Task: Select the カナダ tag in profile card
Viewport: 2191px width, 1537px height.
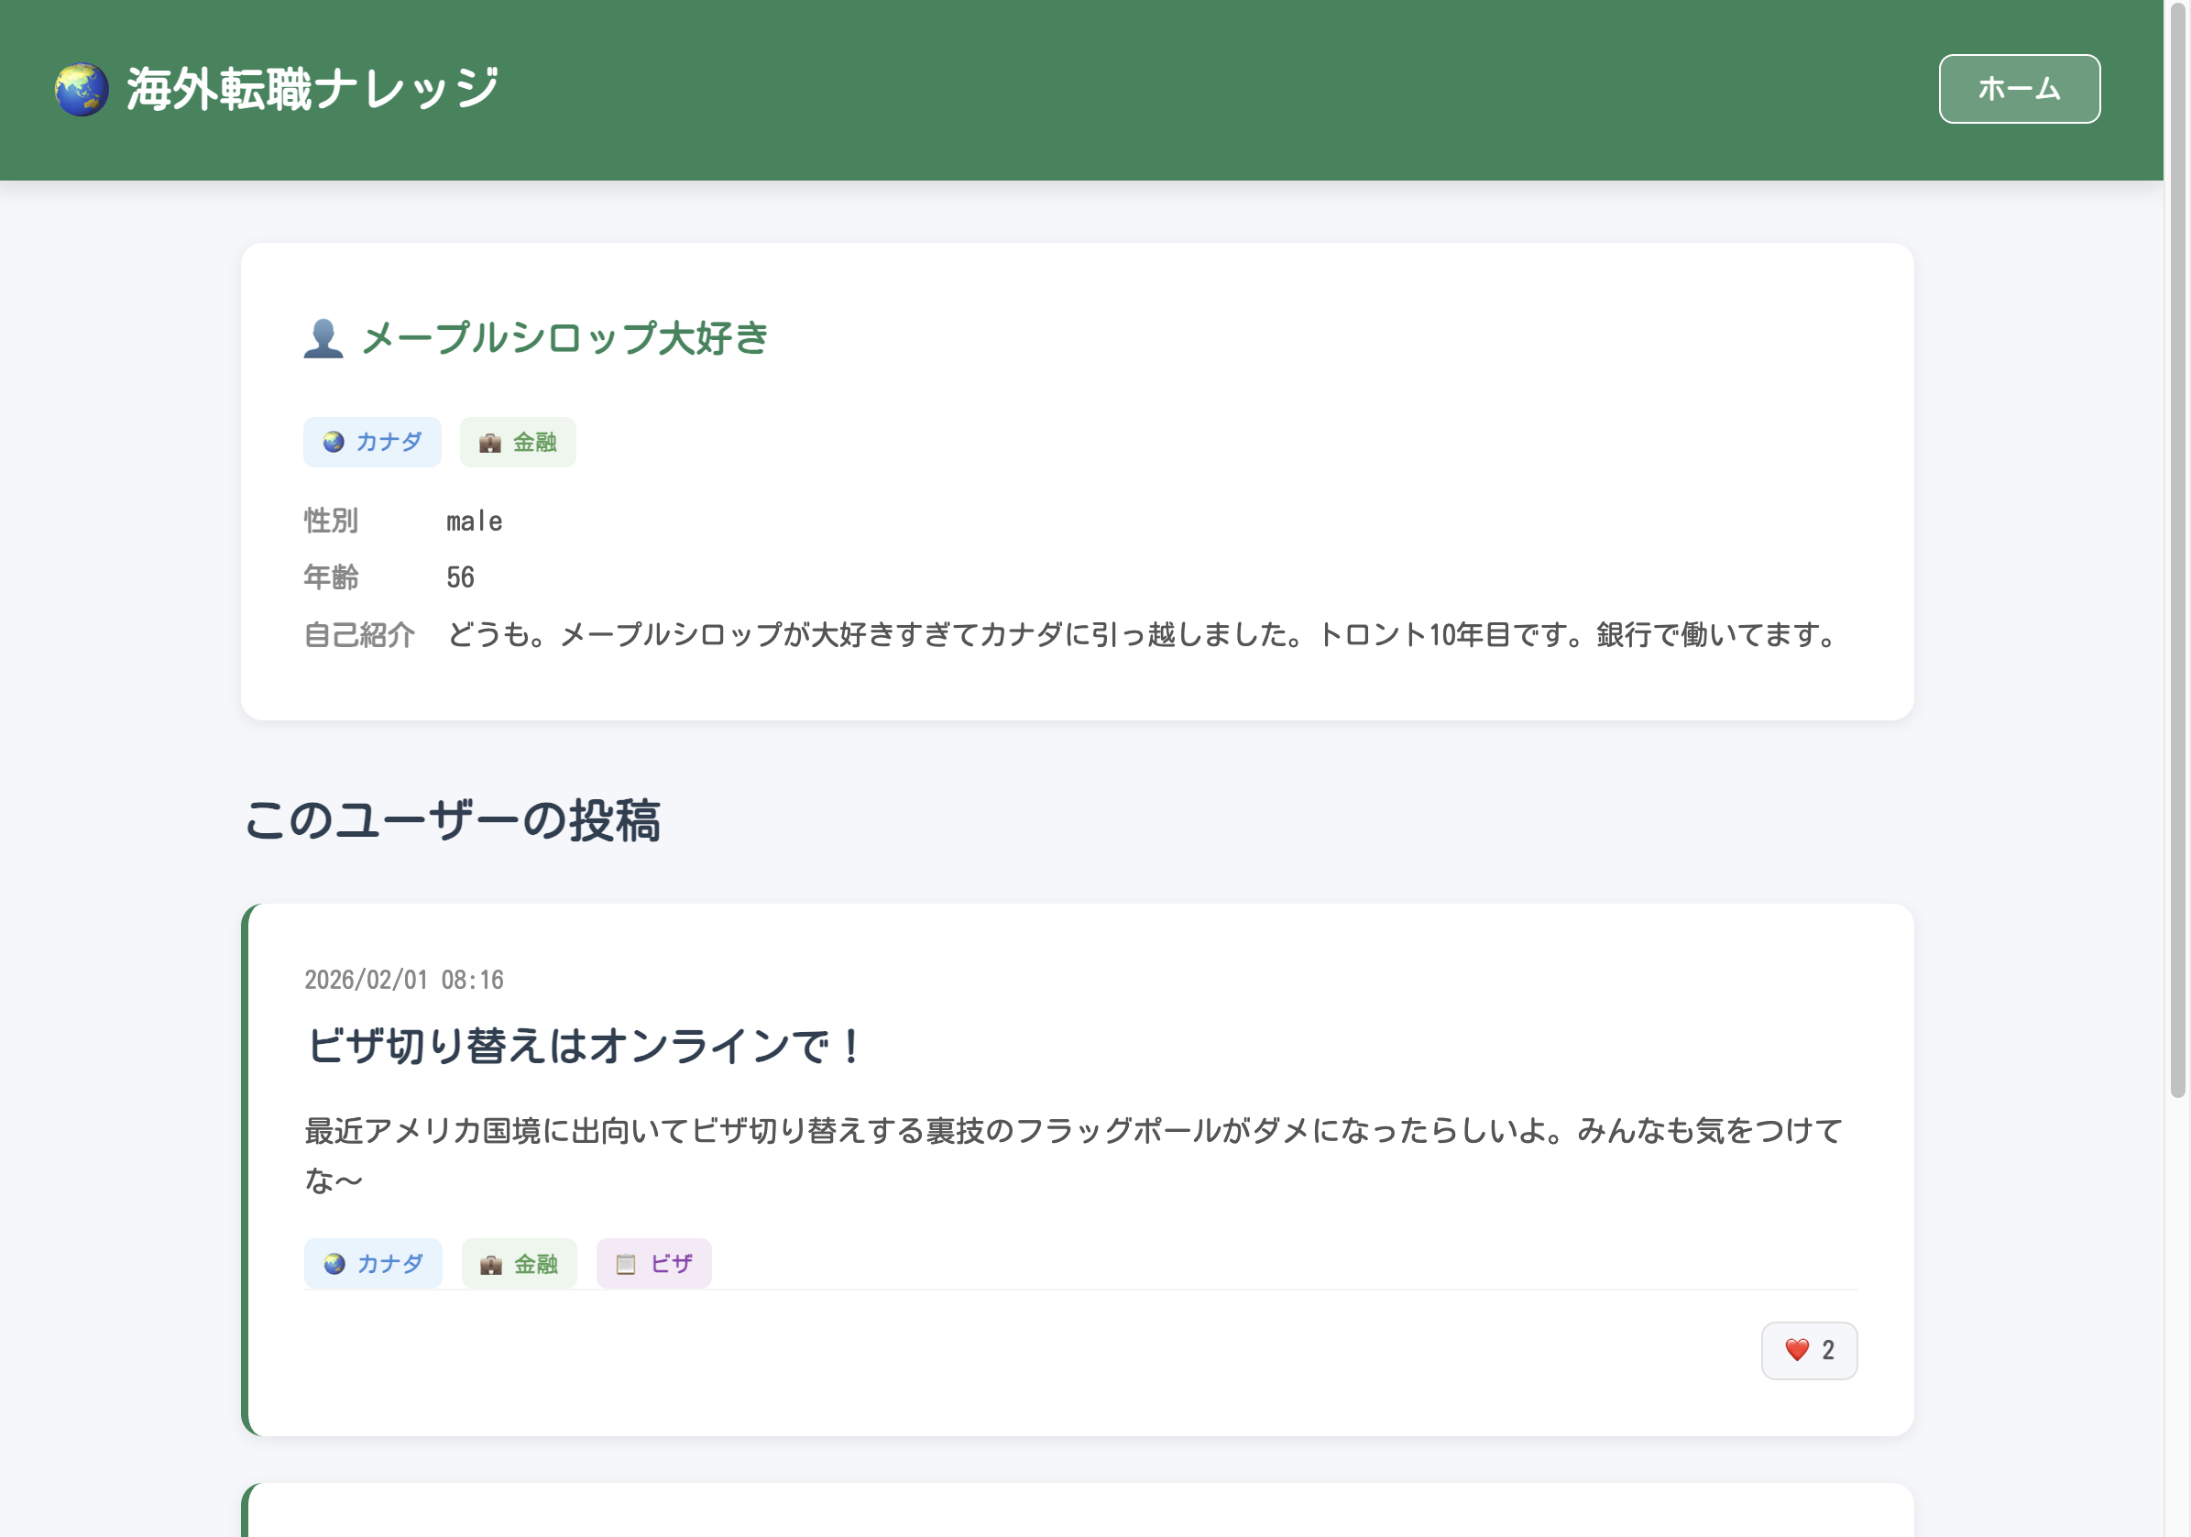Action: click(372, 442)
